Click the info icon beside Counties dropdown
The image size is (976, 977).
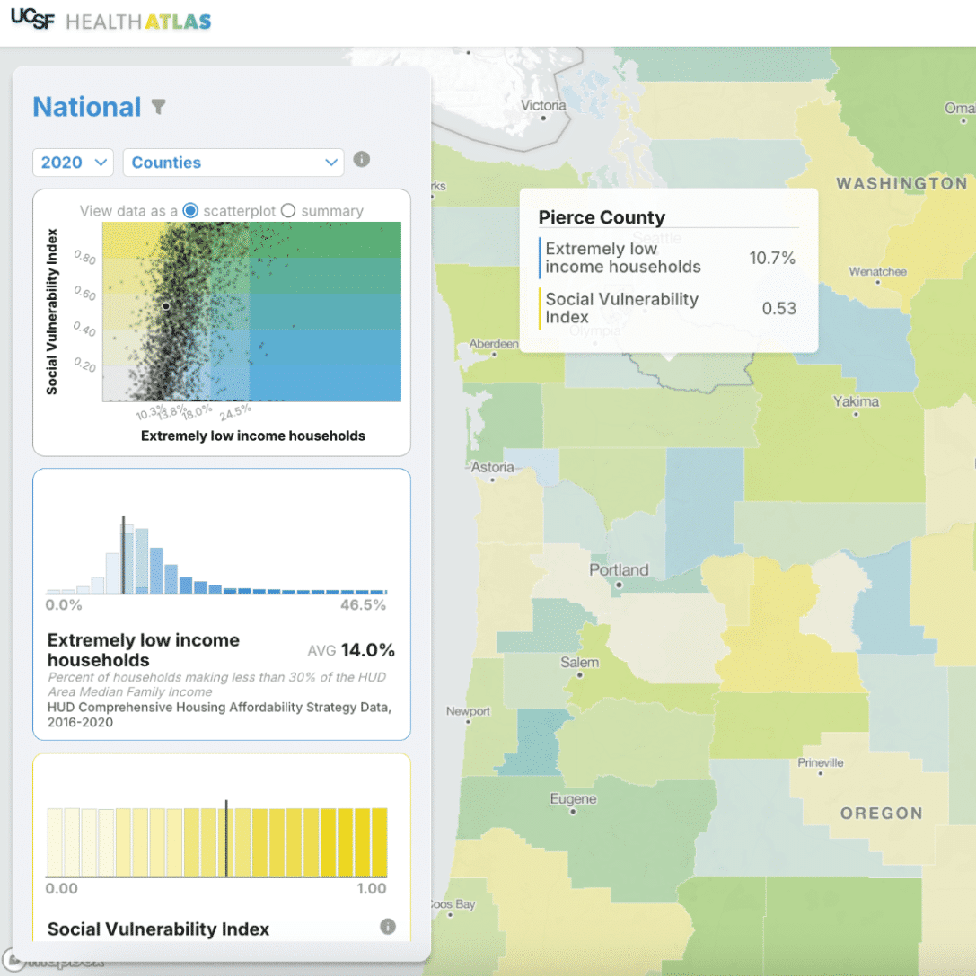point(361,160)
